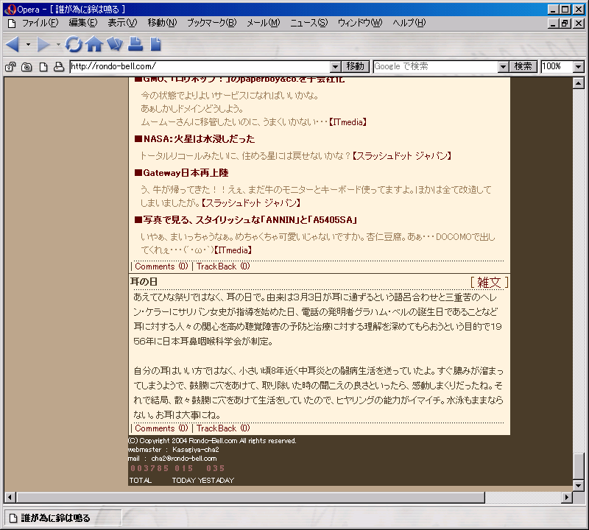589x530 pixels.
Task: Open the ファイル(F) menu
Action: 40,23
